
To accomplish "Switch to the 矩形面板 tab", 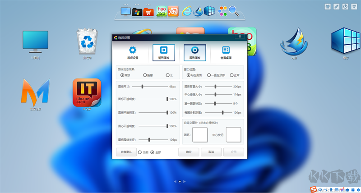I will pyautogui.click(x=164, y=53).
